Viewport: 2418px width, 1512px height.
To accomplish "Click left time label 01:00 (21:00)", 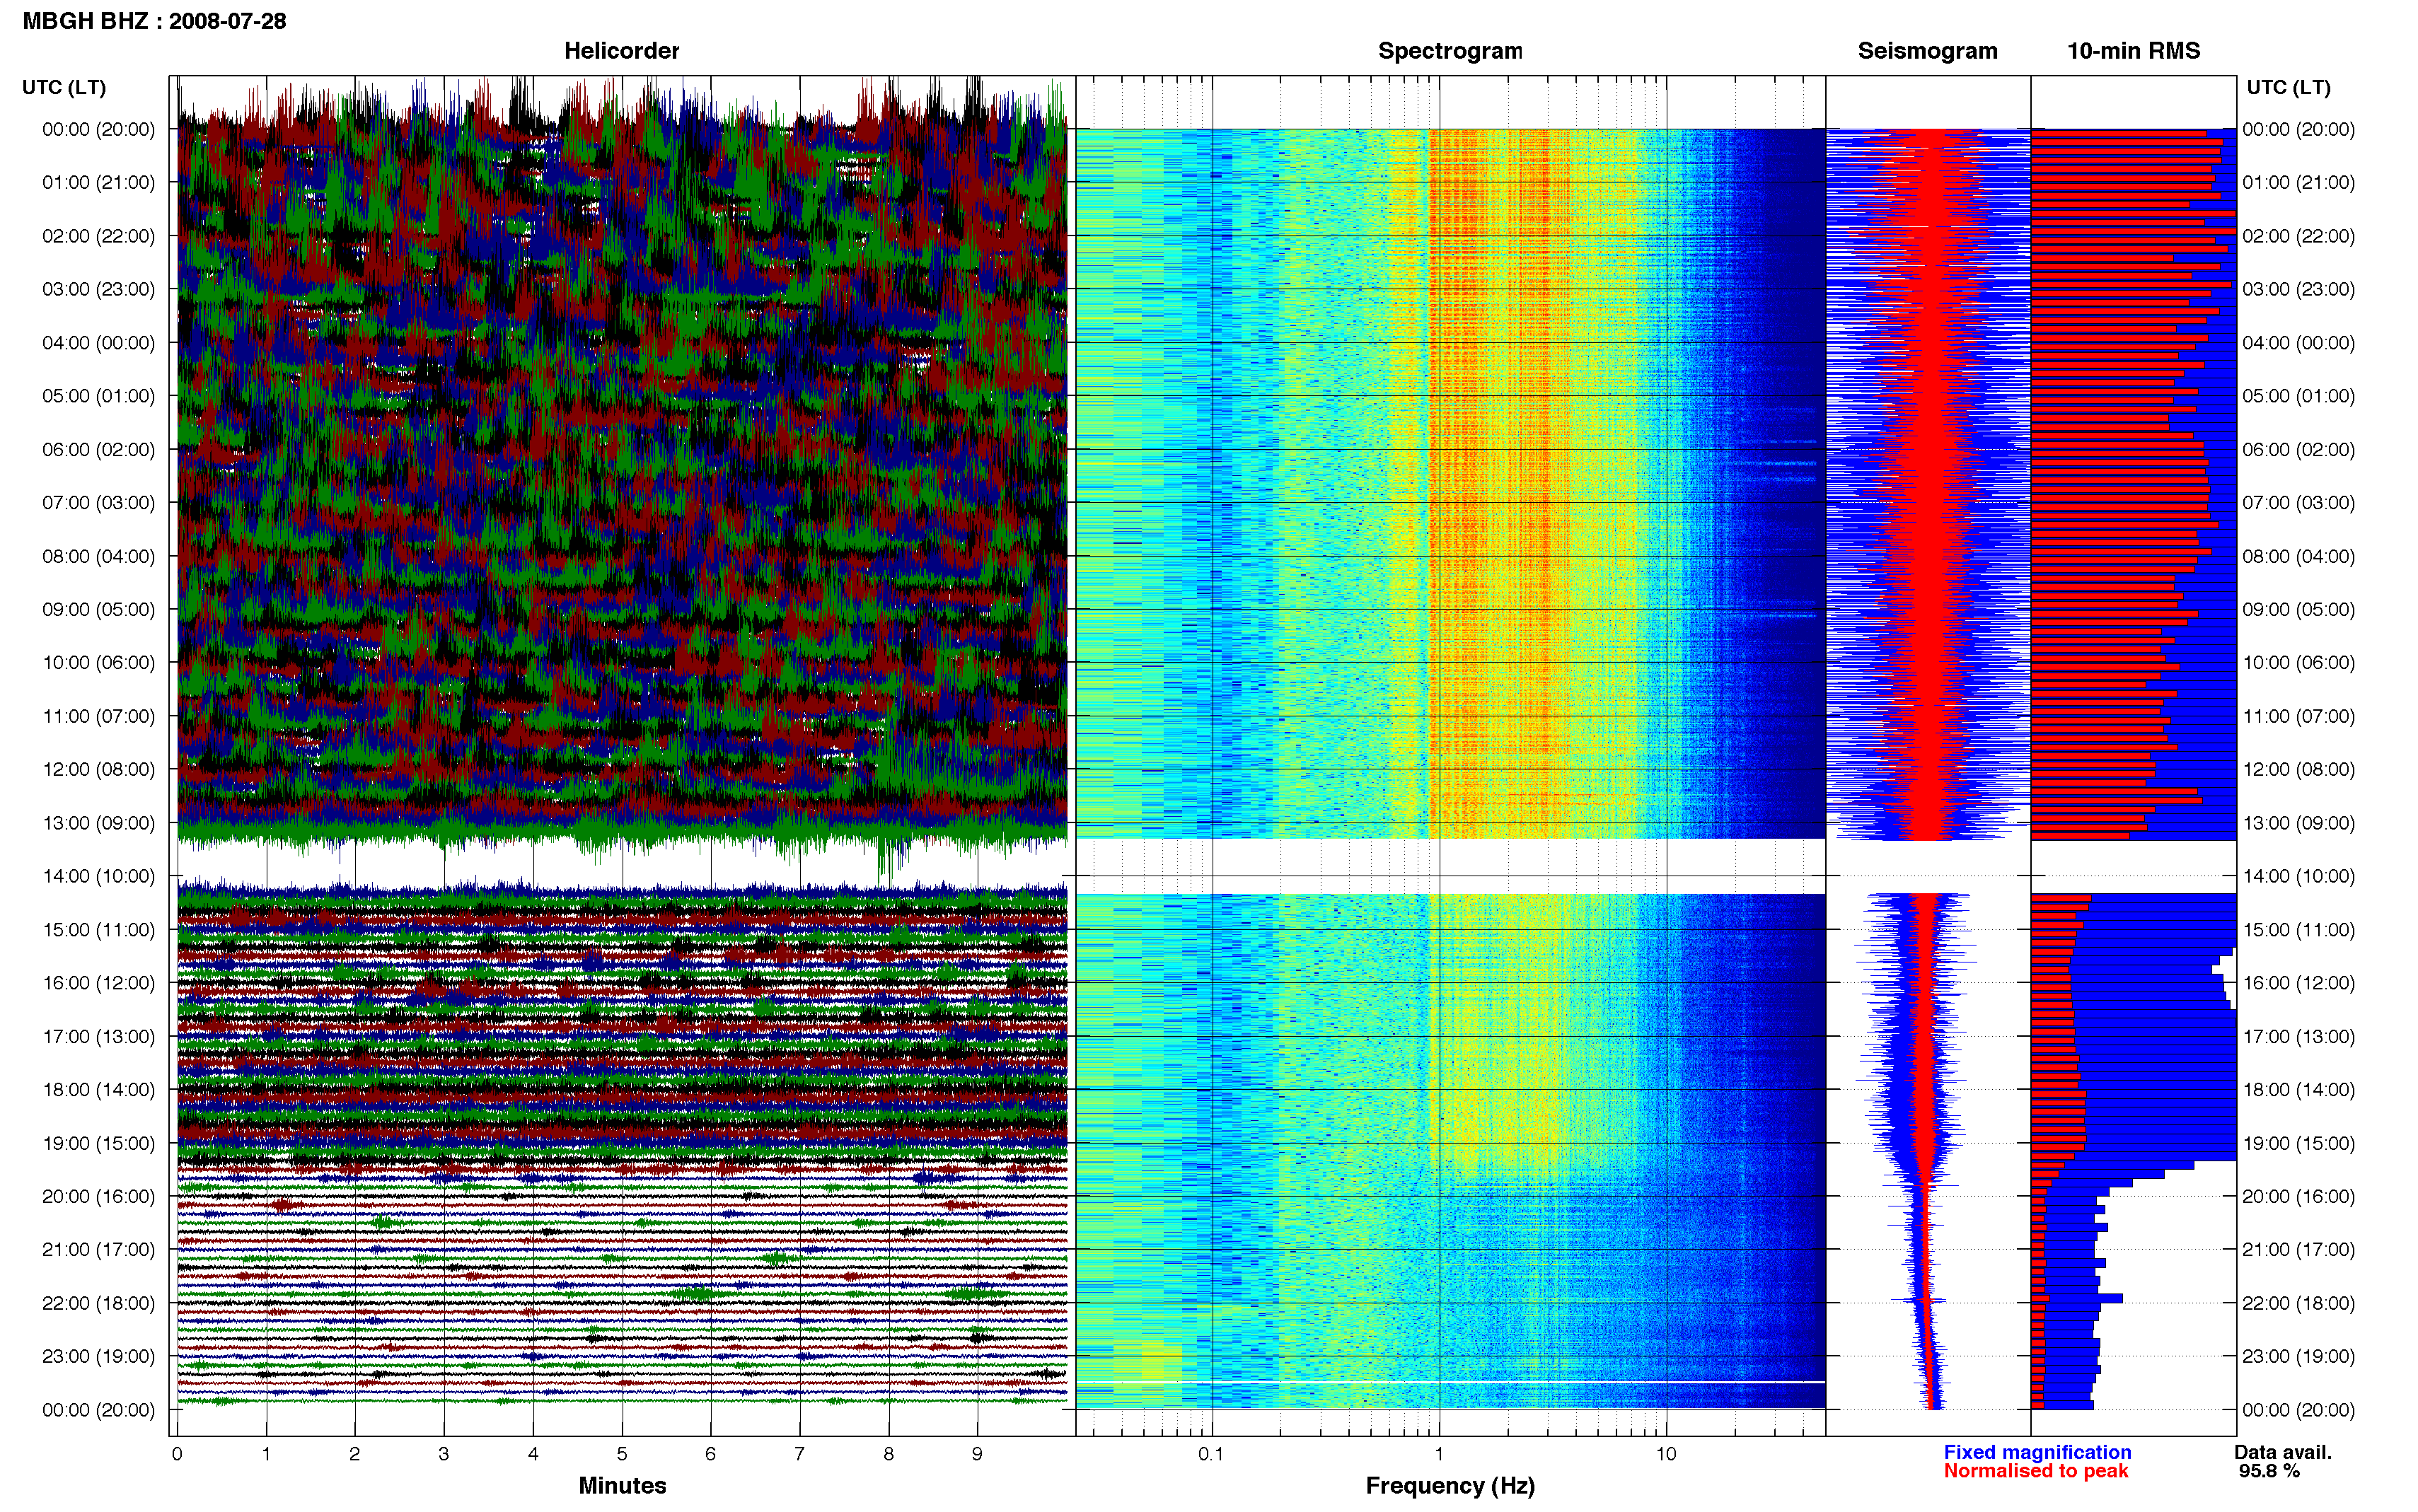I will (99, 182).
